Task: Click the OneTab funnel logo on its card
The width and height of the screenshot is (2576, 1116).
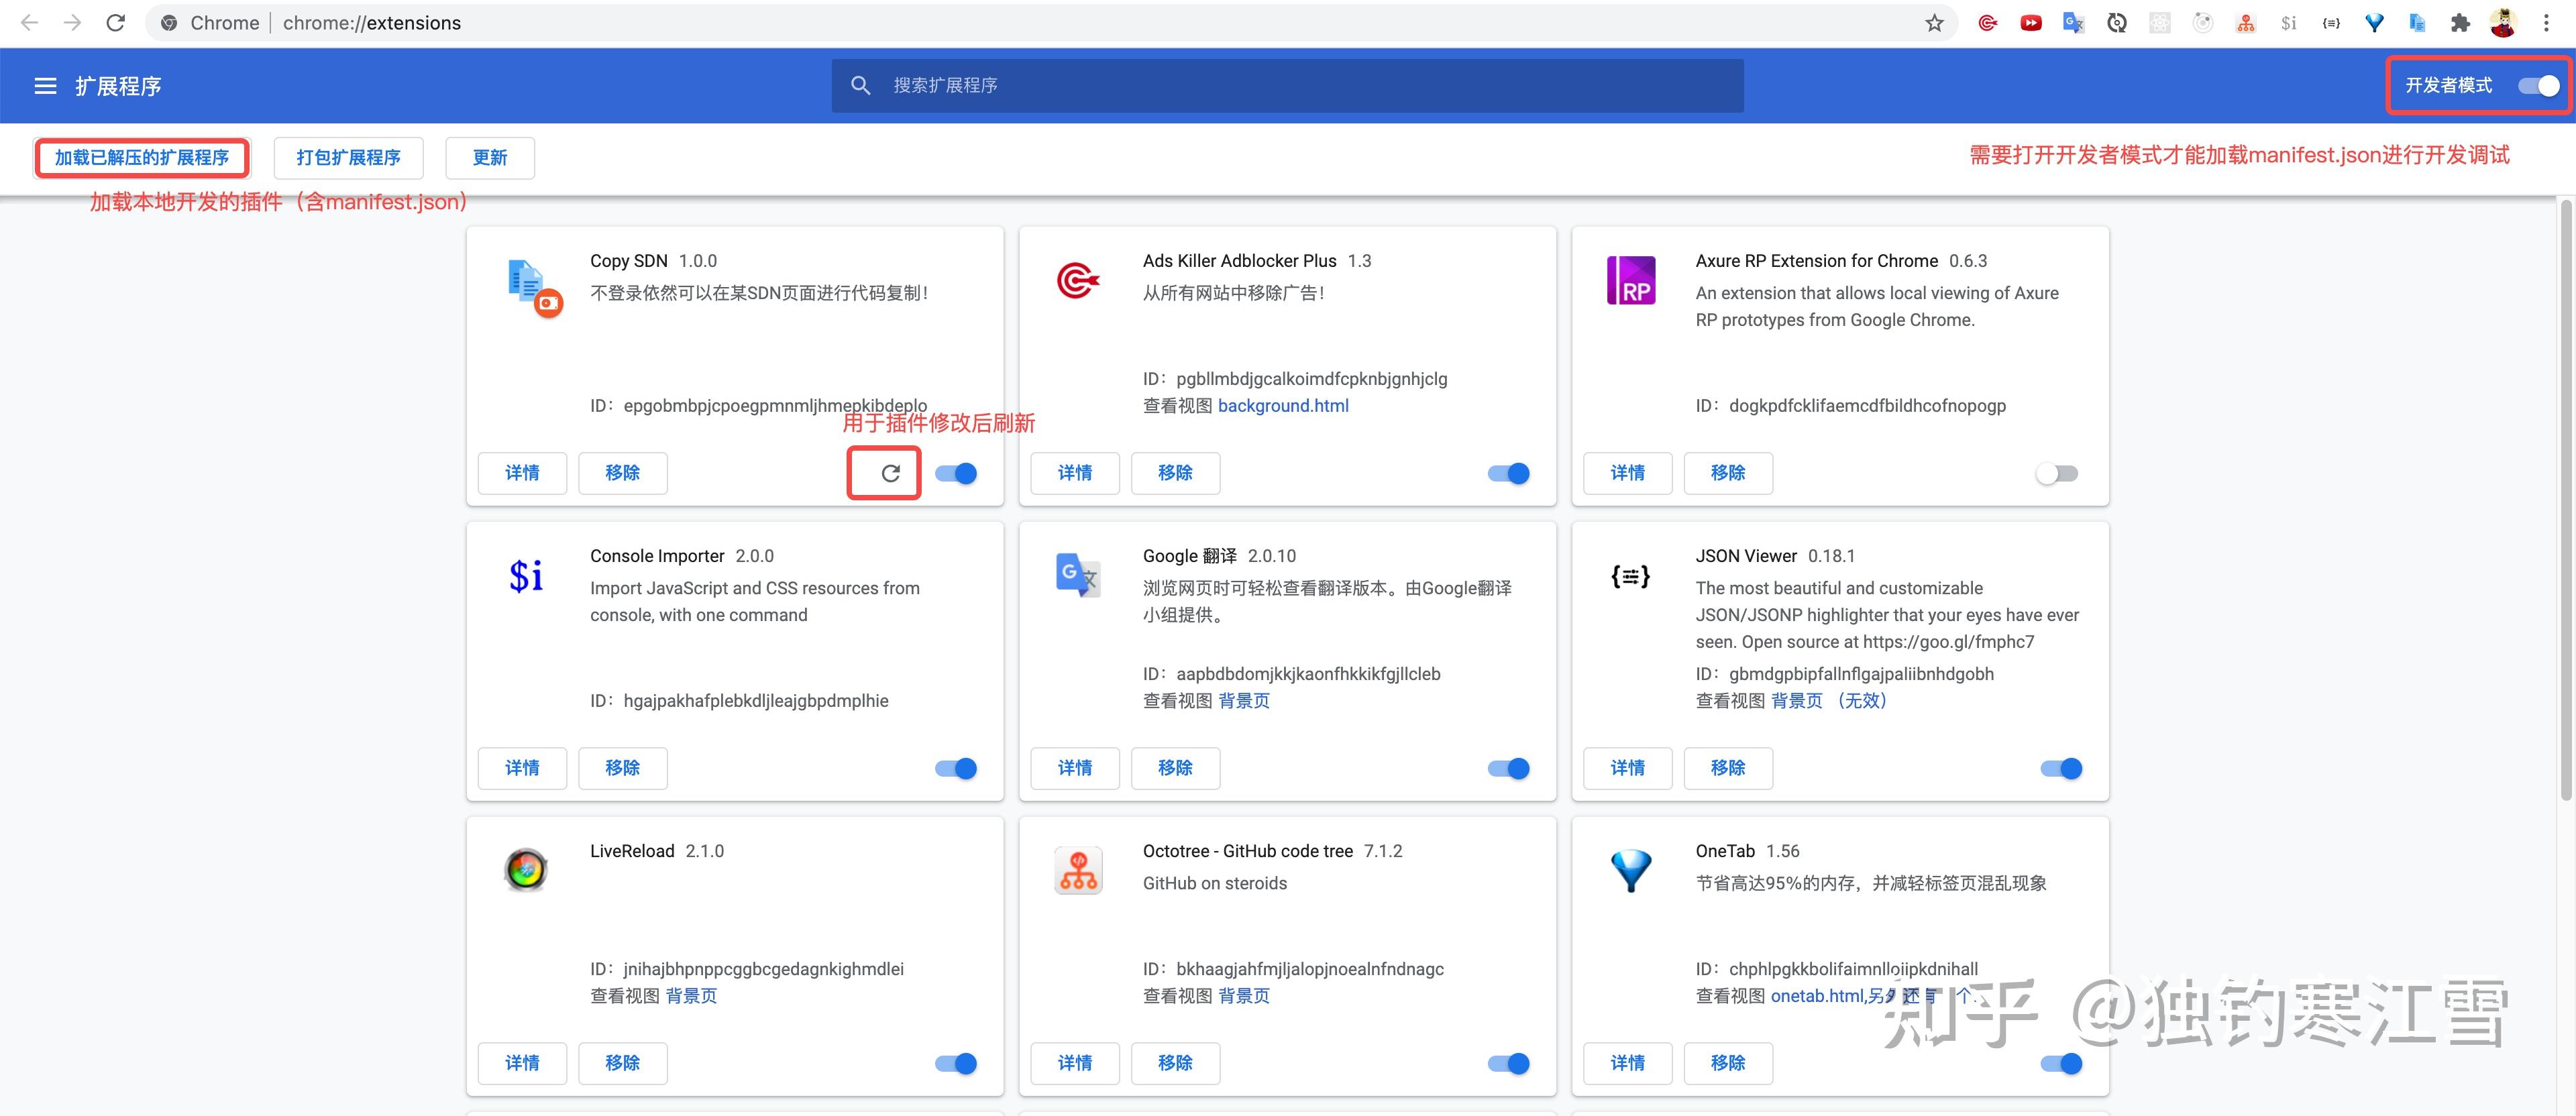Action: coord(1630,870)
